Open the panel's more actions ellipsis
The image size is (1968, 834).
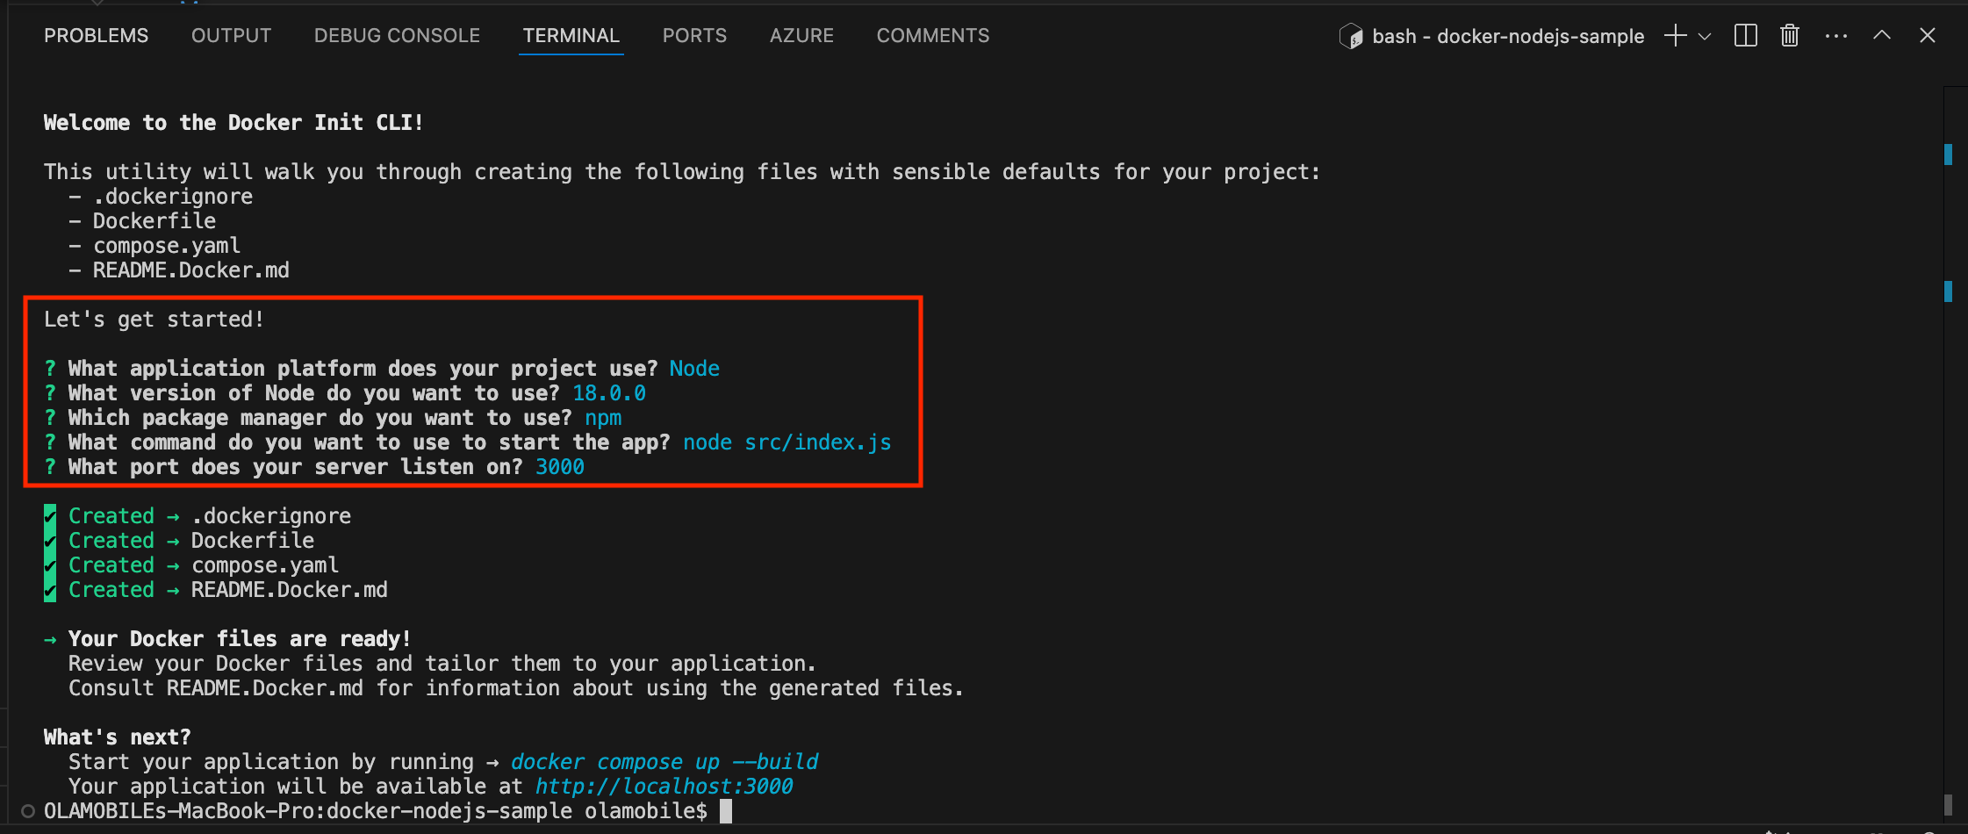pyautogui.click(x=1836, y=36)
